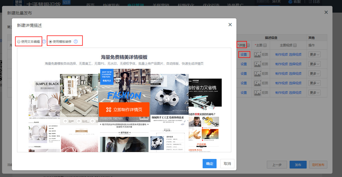Tick the 详情 header checkbox
The height and width of the screenshot is (177, 342).
[x=248, y=45]
